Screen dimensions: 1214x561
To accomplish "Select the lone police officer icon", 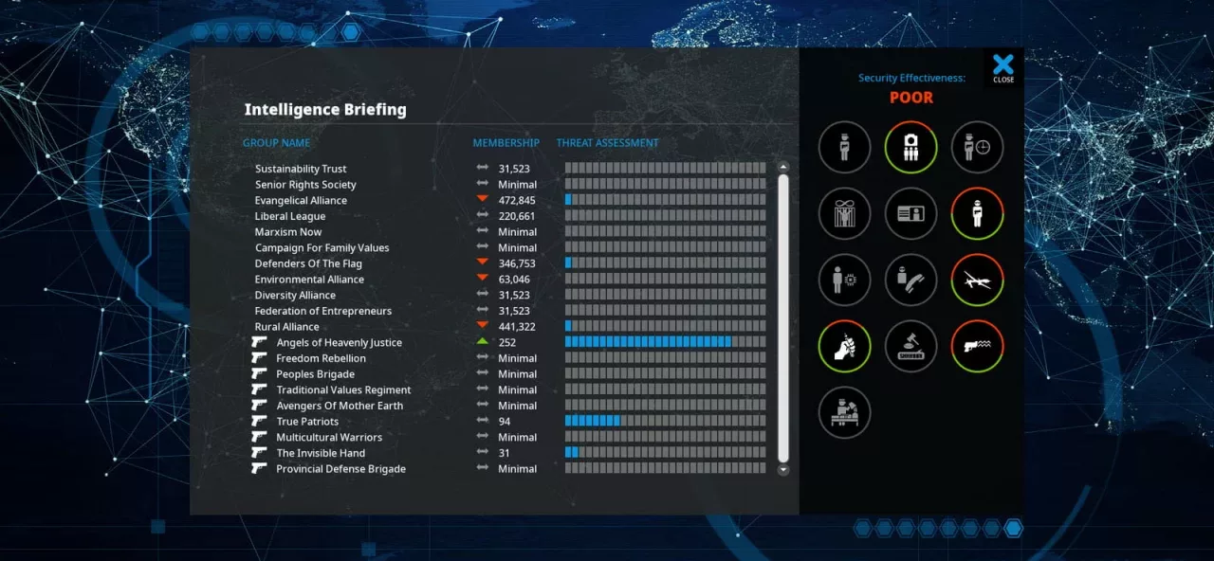I will tap(844, 147).
